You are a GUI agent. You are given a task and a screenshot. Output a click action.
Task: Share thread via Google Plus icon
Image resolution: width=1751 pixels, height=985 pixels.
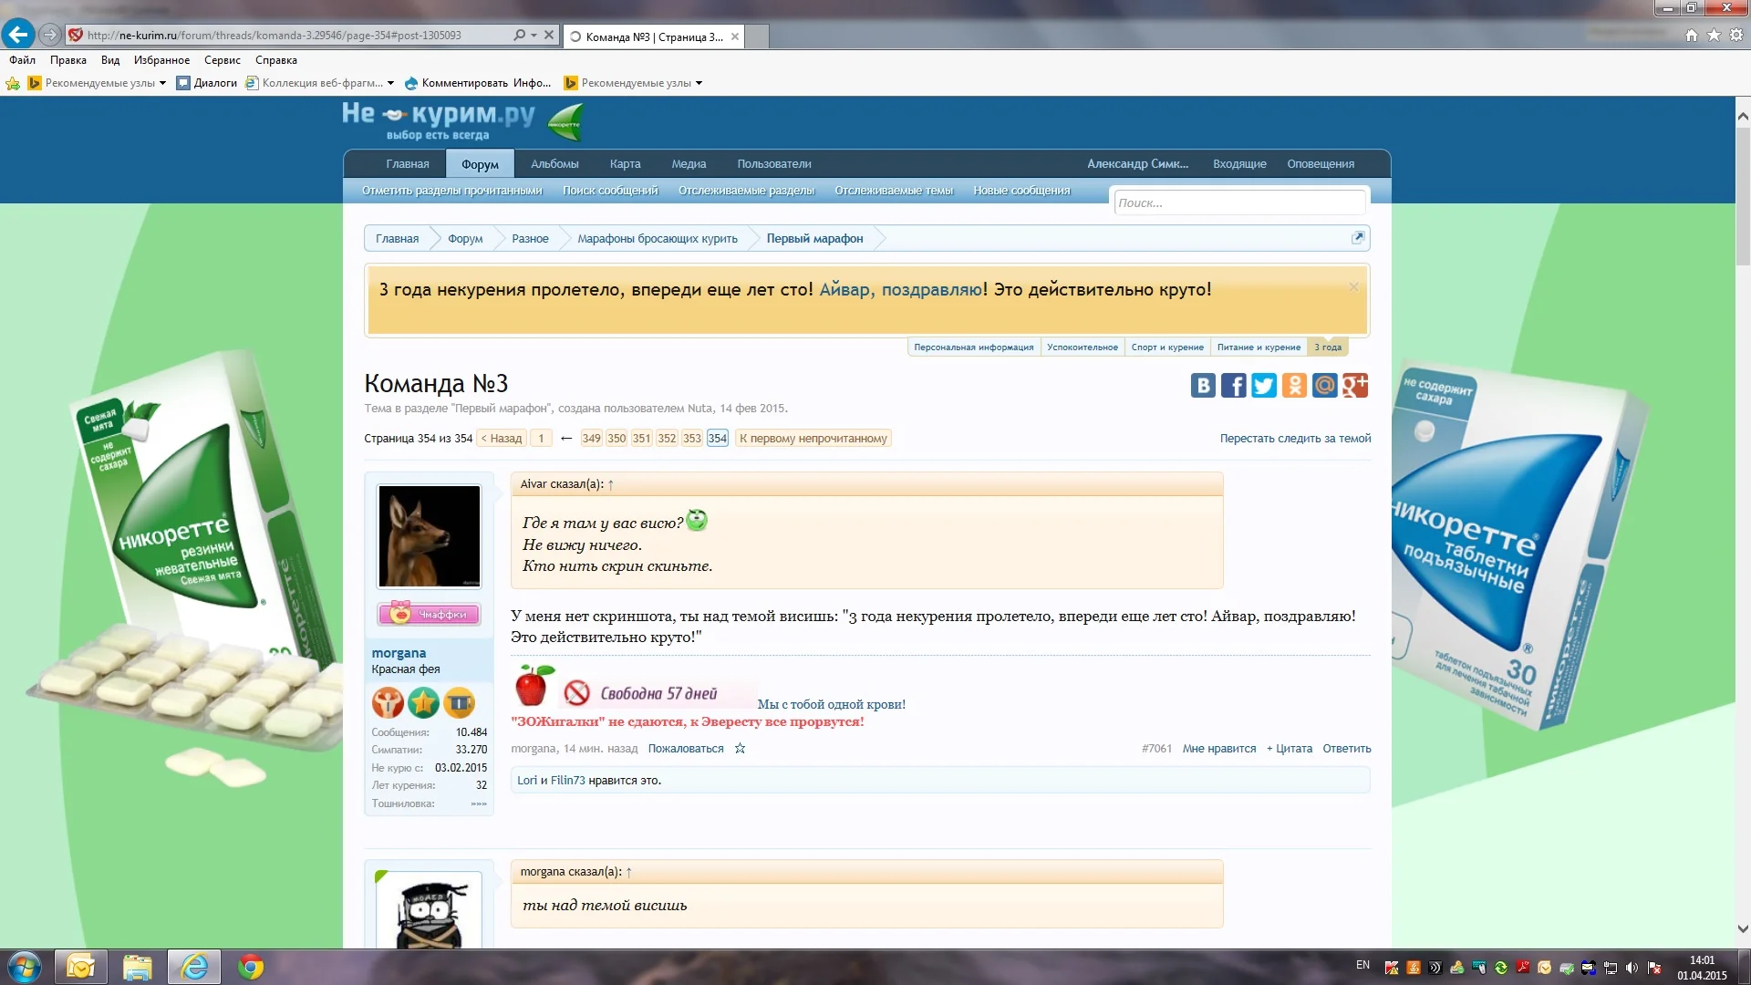coord(1355,386)
